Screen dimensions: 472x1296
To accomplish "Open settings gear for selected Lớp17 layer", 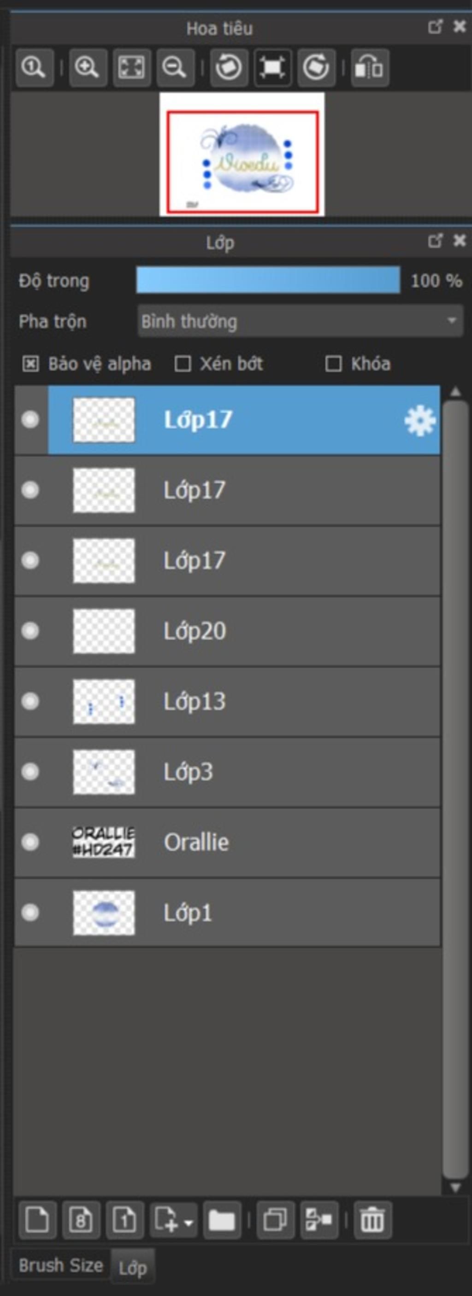I will pyautogui.click(x=420, y=420).
